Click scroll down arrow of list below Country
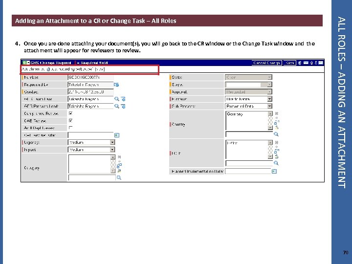352x264 pixels. pos(270,156)
